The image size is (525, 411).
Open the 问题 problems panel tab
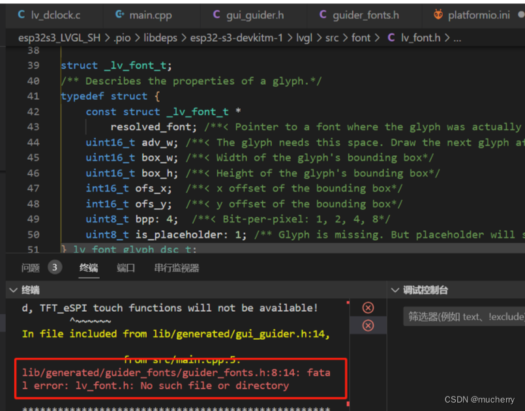pyautogui.click(x=31, y=267)
